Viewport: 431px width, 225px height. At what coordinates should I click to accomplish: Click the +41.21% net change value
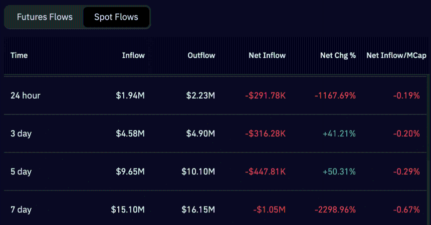coord(339,133)
